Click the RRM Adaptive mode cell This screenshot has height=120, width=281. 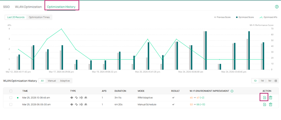(x=145, y=98)
